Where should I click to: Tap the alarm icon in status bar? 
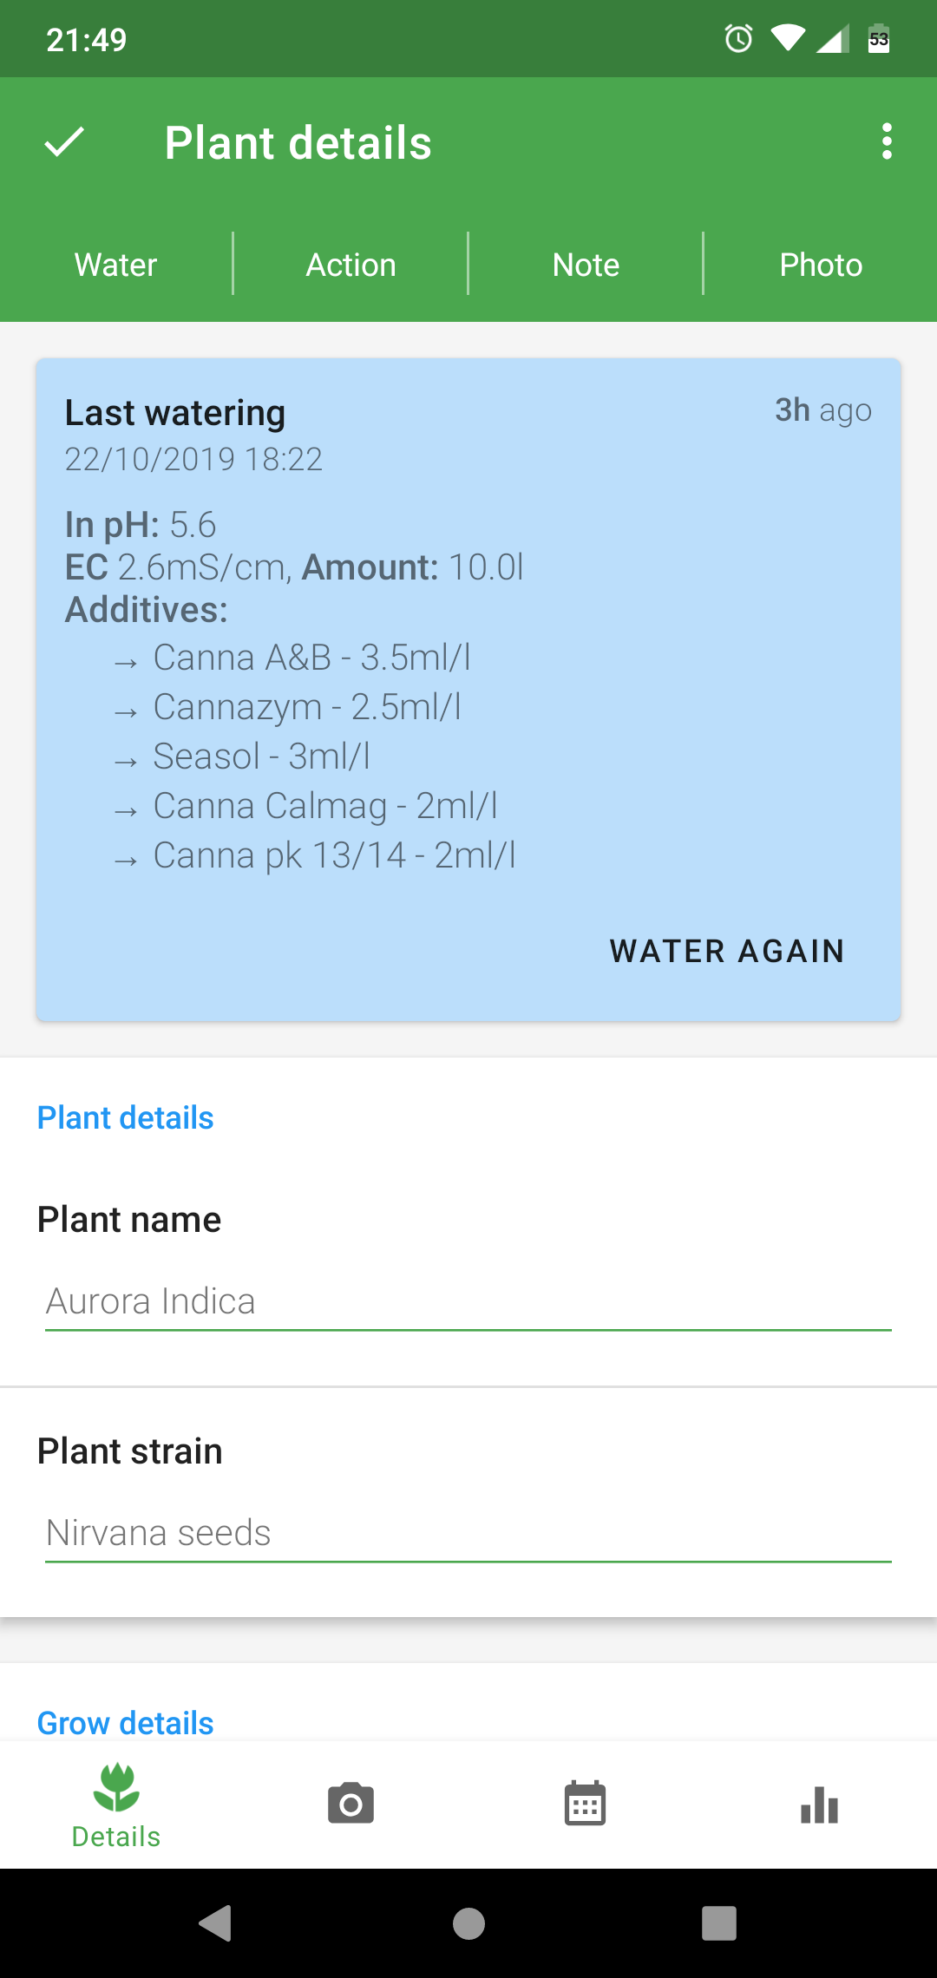(x=738, y=39)
